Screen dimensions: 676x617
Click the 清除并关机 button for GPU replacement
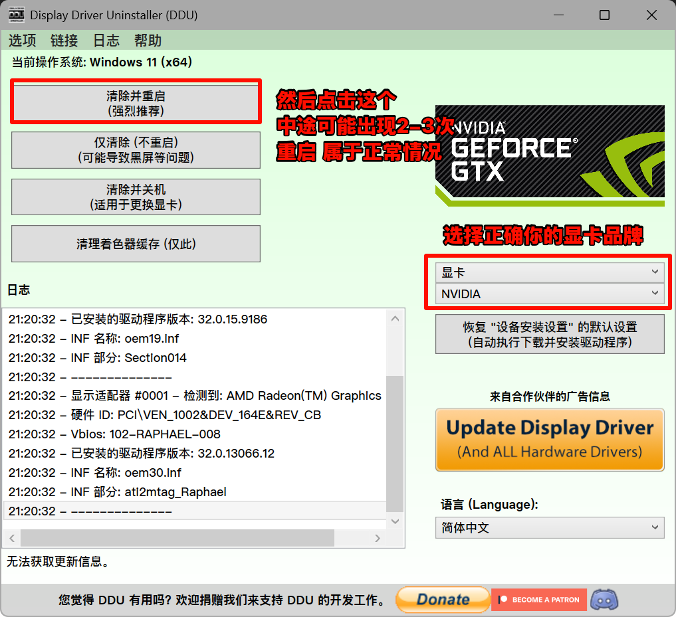pos(135,197)
